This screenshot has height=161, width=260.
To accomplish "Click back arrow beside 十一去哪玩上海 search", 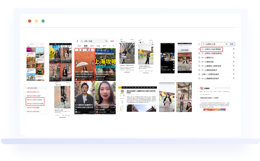I will [x=199, y=44].
